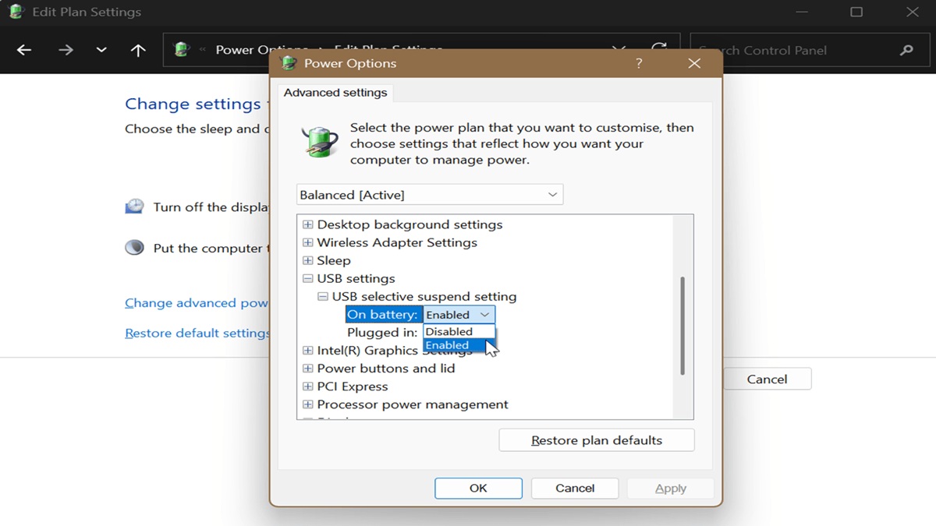
Task: Expand the PCI Express node
Action: tap(307, 387)
